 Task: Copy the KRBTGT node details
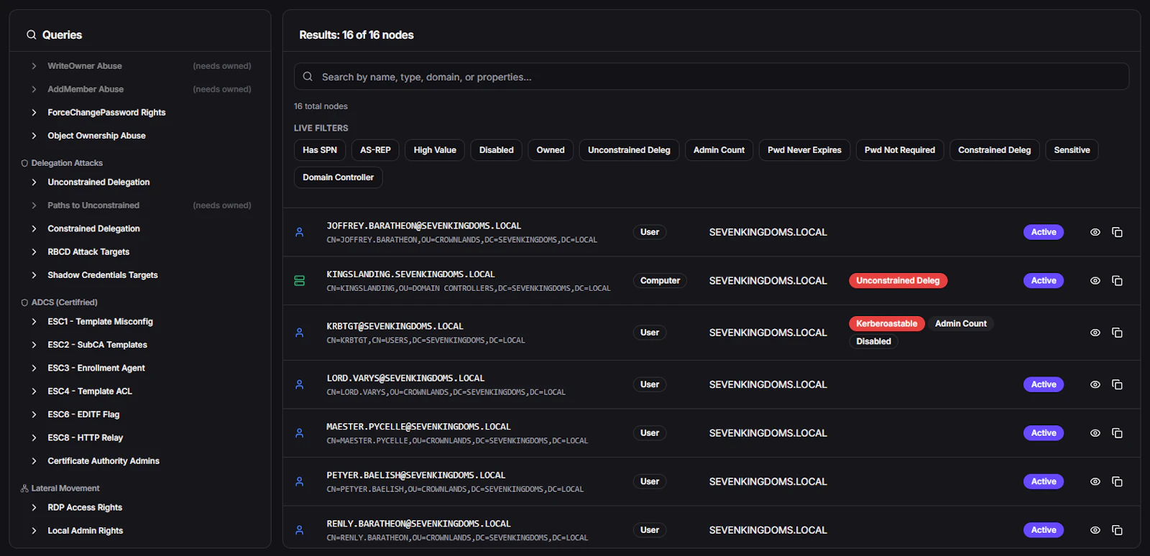1117,333
